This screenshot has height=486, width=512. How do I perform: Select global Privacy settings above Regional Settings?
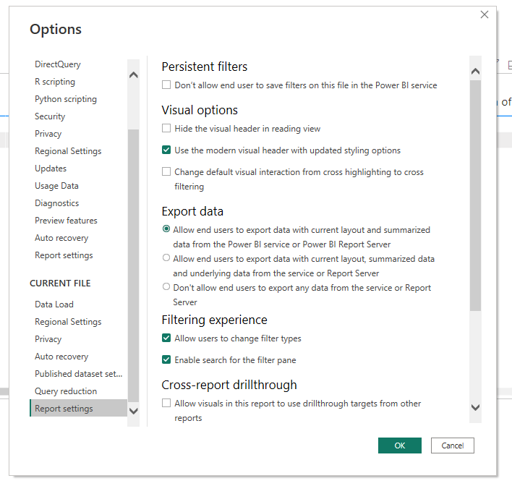tap(48, 134)
